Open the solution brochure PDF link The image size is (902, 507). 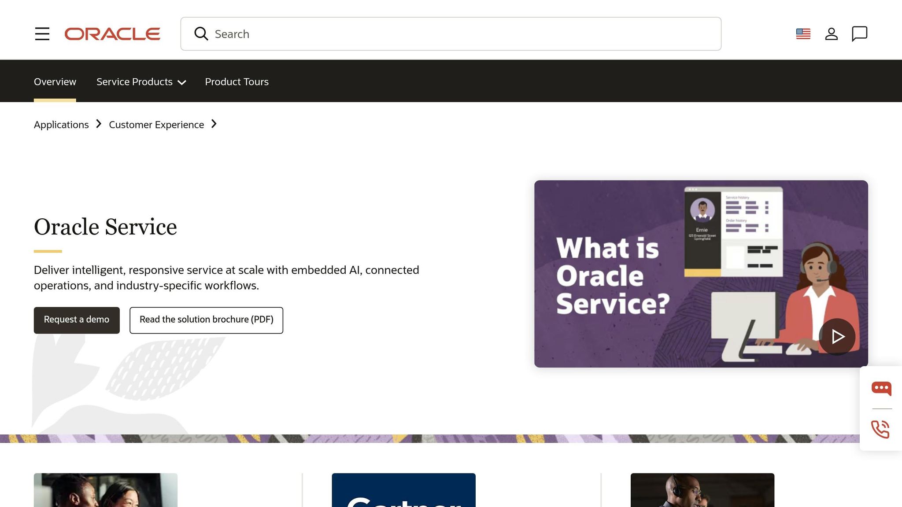pyautogui.click(x=206, y=320)
